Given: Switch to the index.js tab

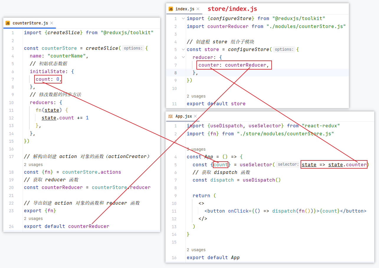Looking at the screenshot, I should pyautogui.click(x=185, y=9).
